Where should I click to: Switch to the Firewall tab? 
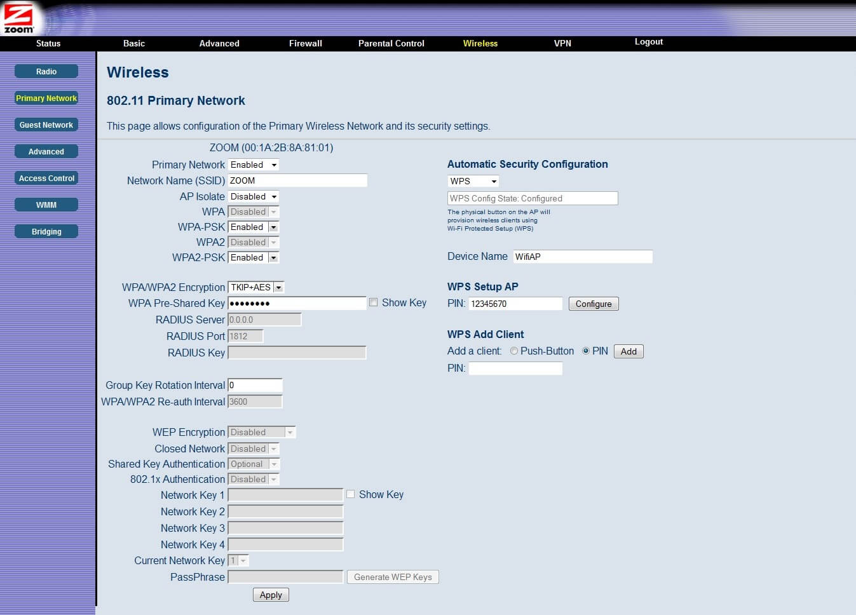(306, 43)
